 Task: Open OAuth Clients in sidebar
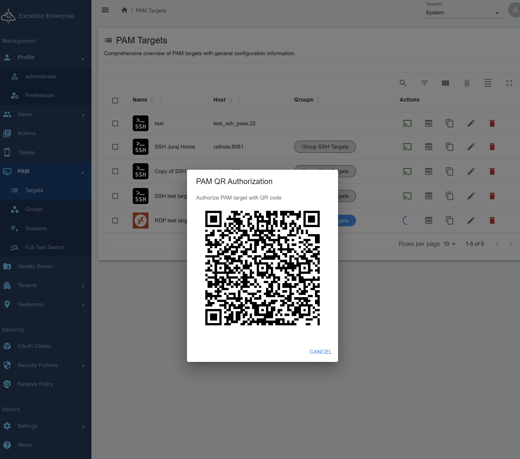[x=46, y=346]
